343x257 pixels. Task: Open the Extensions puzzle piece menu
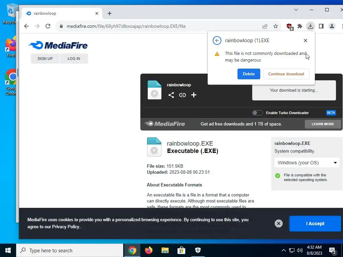(300, 26)
